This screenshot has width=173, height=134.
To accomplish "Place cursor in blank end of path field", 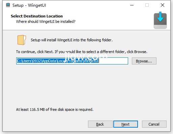I will 113,61.
